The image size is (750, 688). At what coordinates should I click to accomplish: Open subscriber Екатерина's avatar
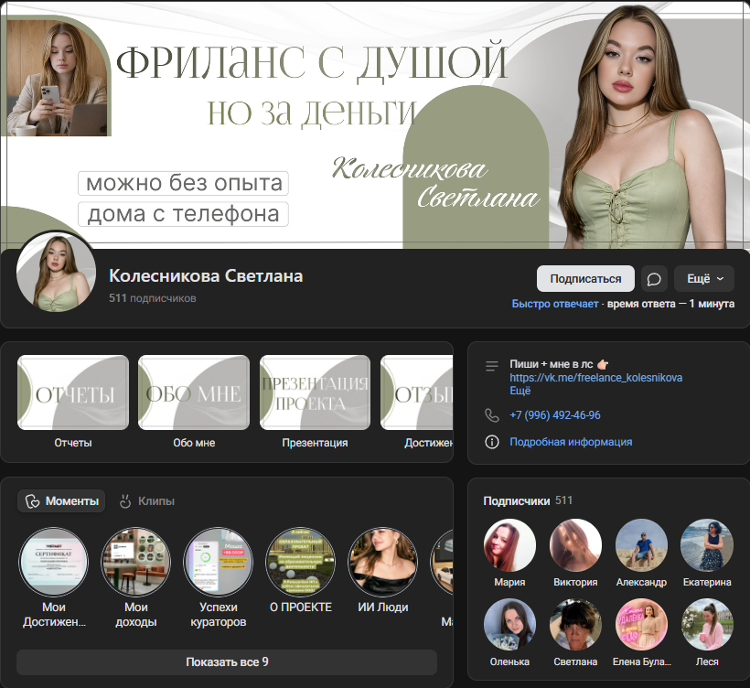707,545
